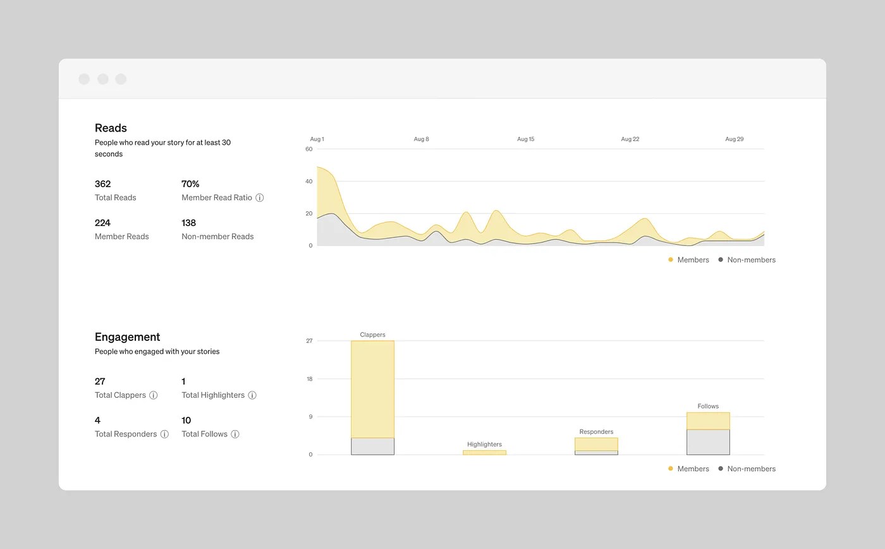This screenshot has height=549, width=885.
Task: Select the Responders bar in the chart
Action: [597, 447]
